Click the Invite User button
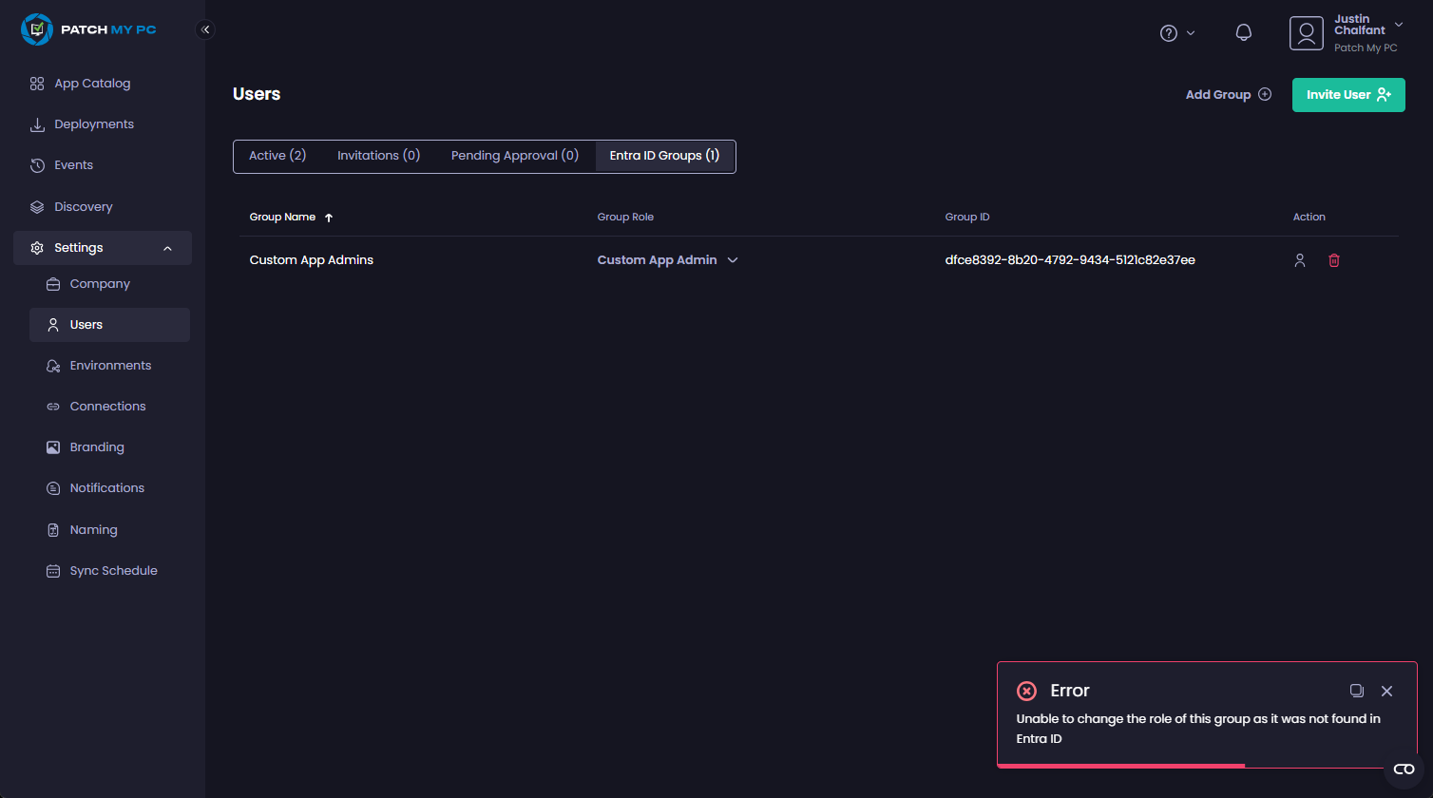Screen dimensions: 1433x798 pos(1347,94)
